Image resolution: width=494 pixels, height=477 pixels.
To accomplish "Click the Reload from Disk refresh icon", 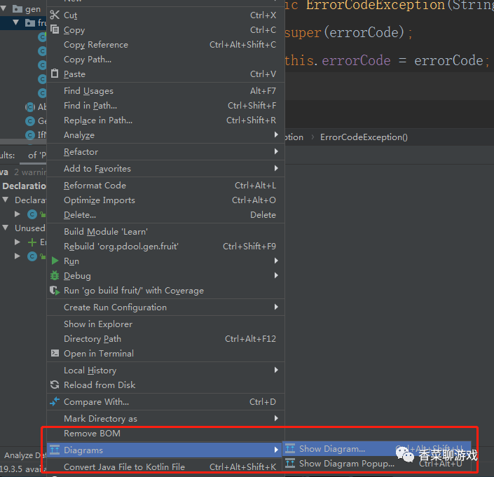I will pyautogui.click(x=55, y=385).
